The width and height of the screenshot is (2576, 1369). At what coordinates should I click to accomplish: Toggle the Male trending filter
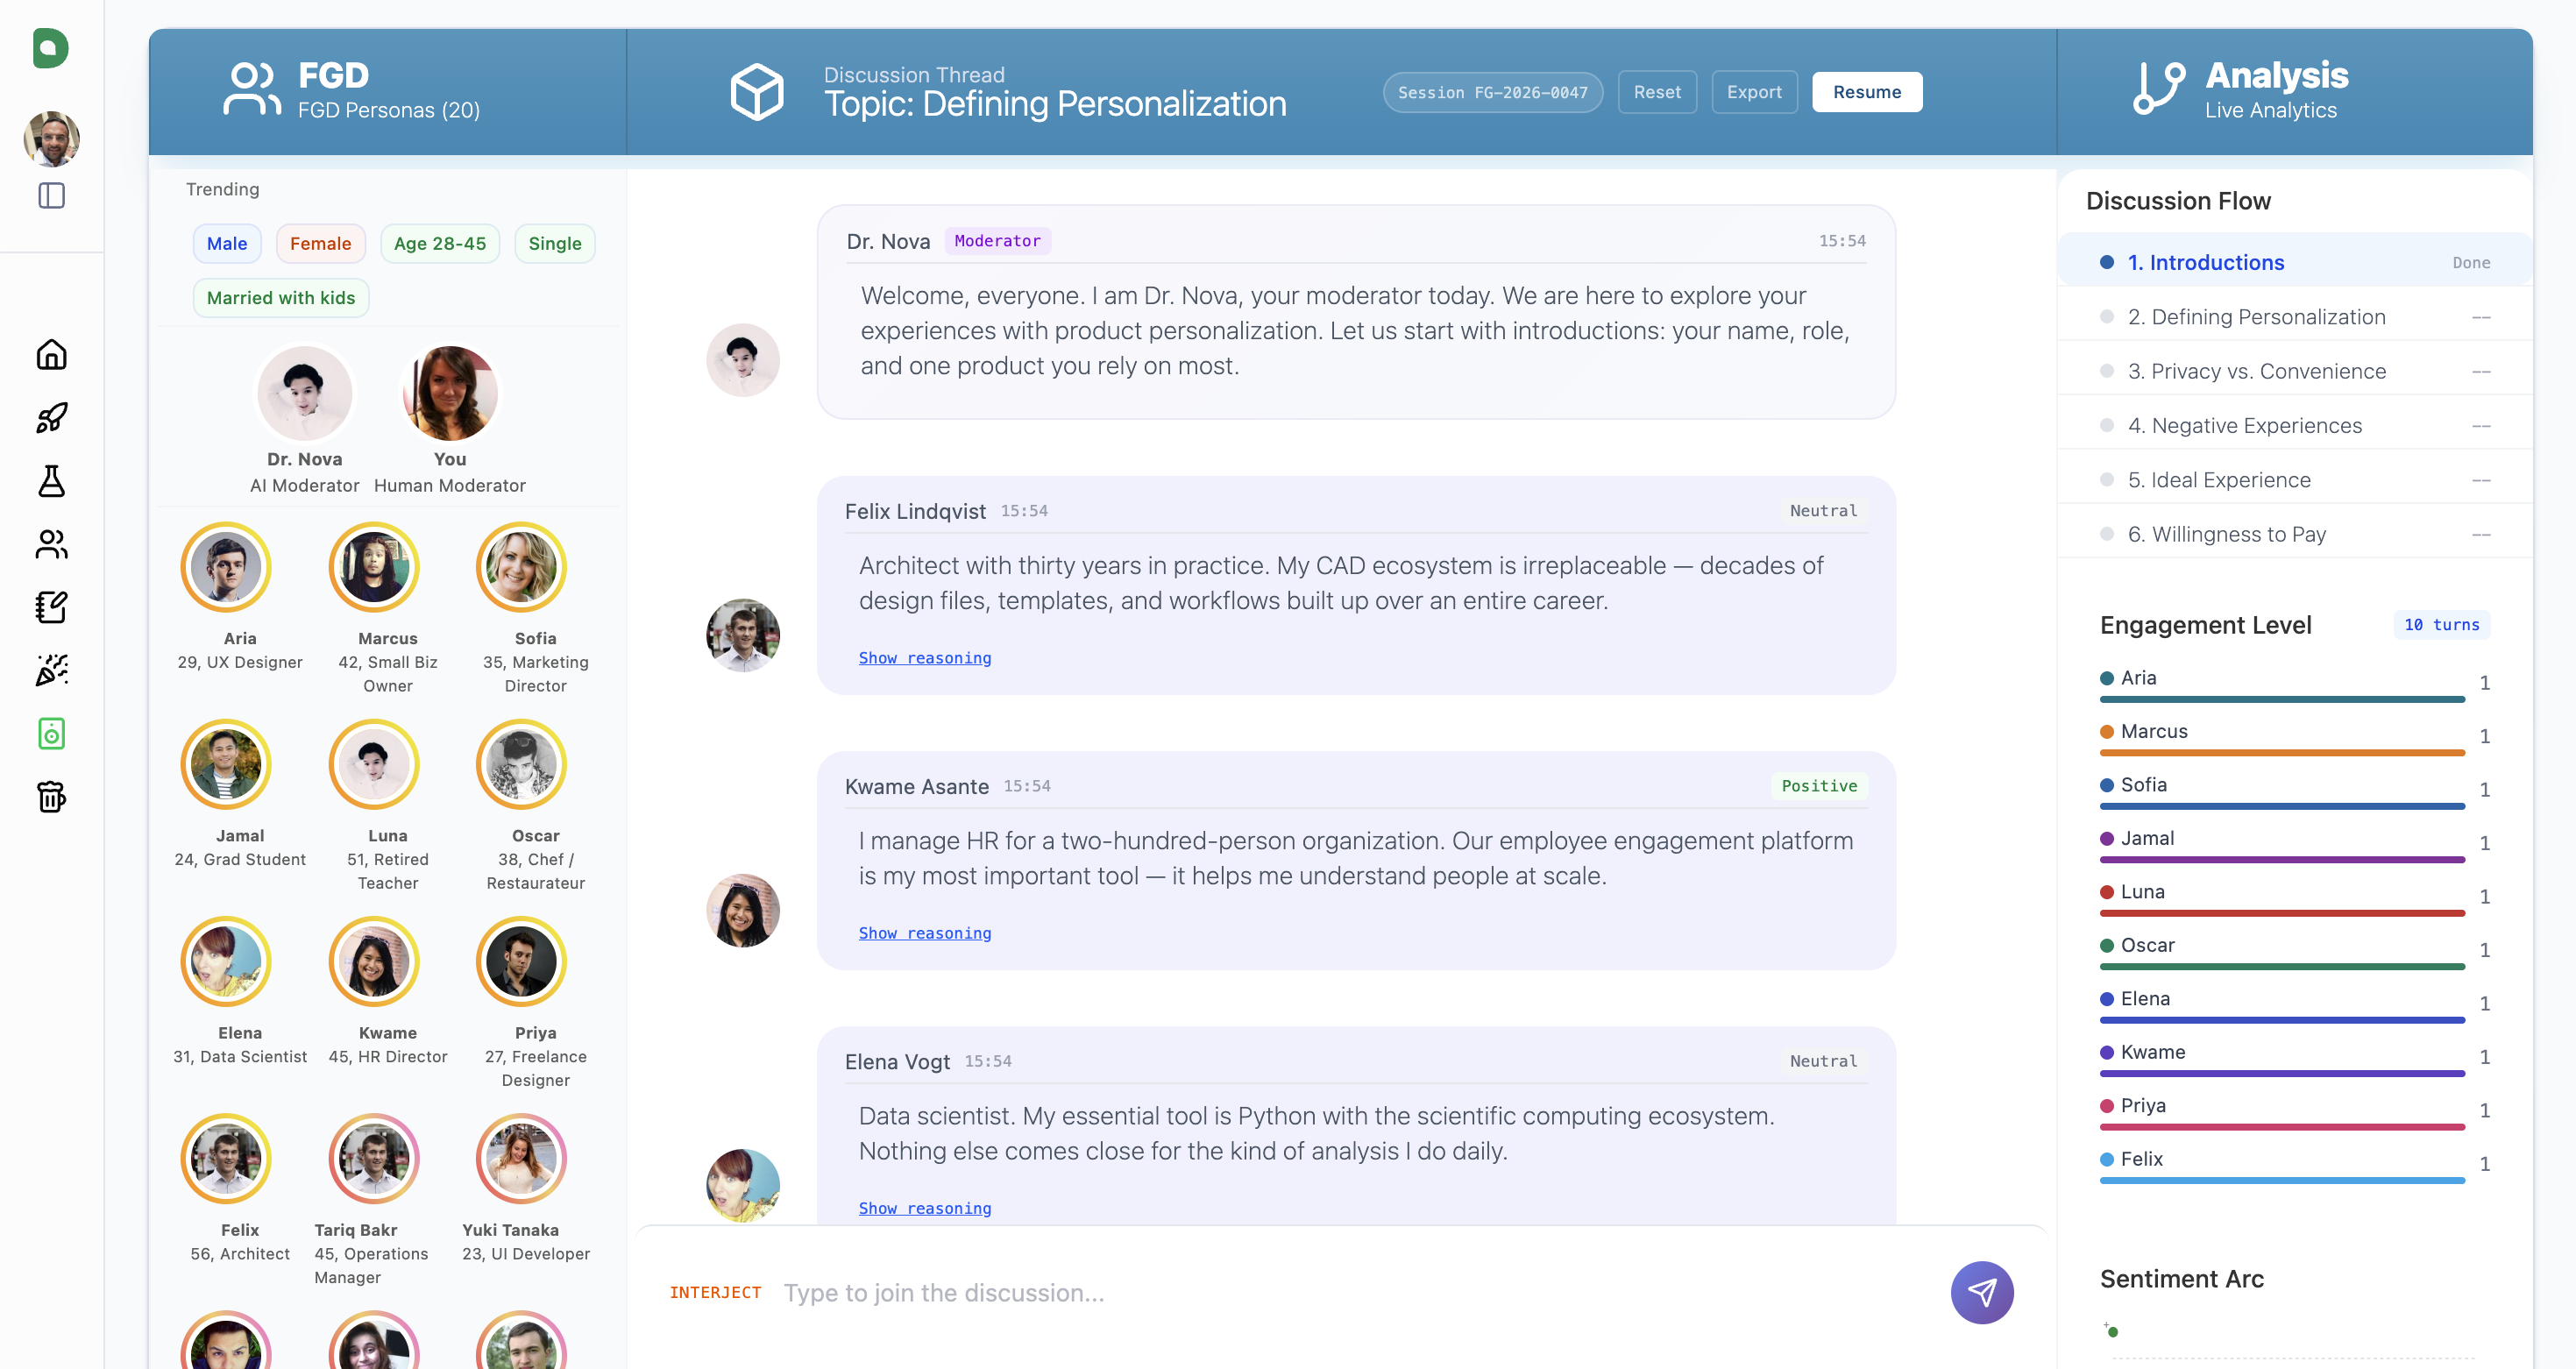click(226, 243)
